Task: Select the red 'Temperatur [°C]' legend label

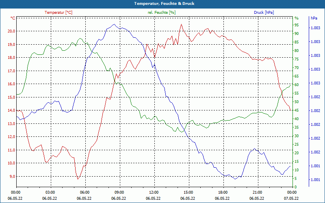Action: point(58,13)
